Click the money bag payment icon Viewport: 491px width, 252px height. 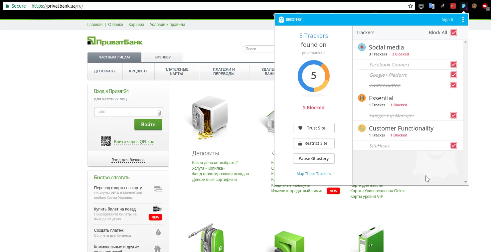coord(158,232)
